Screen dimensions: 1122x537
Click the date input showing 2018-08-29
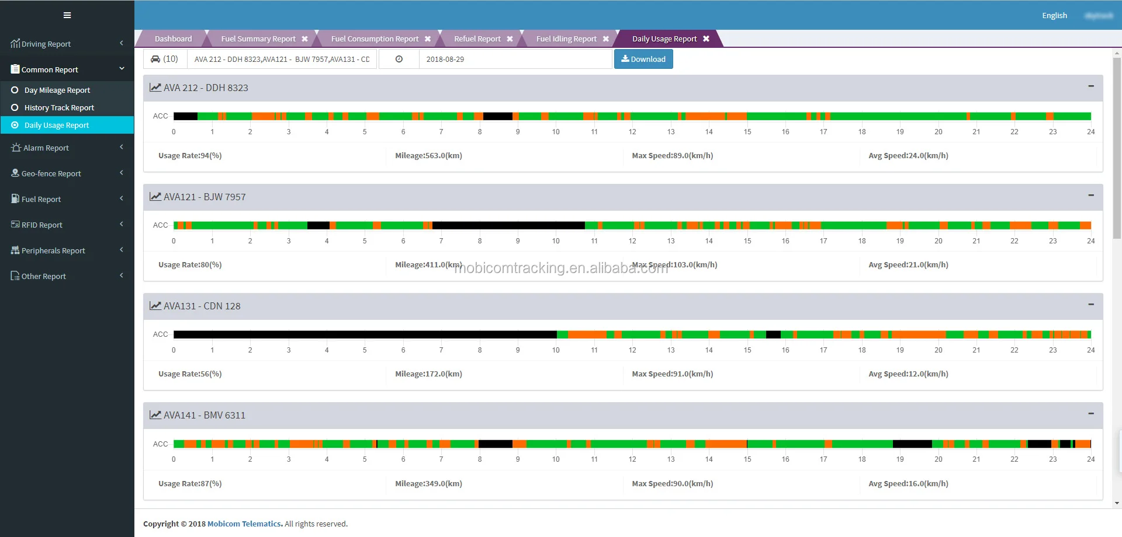514,59
